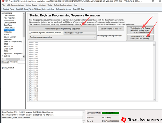162x123 pixels.
Task: Click Write Contents to Device with GUI update
Action: 140,30
